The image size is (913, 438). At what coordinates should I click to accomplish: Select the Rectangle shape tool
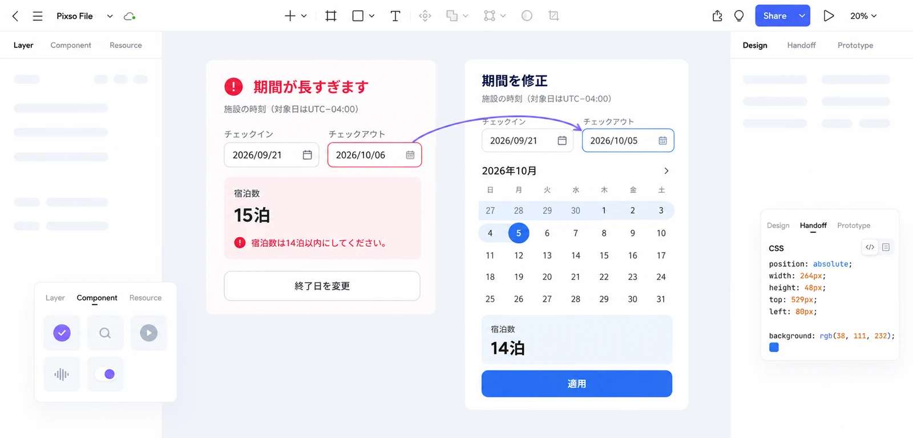pyautogui.click(x=358, y=16)
